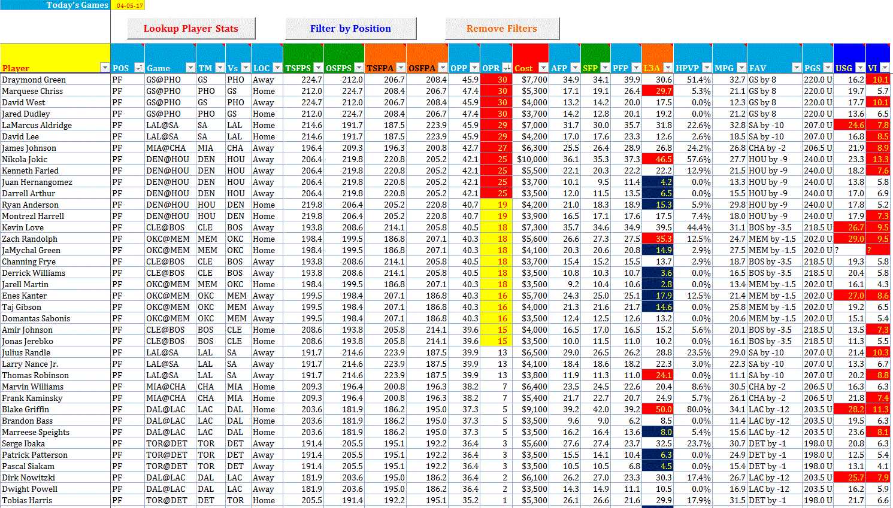This screenshot has height=508, width=893.
Task: Select the 13.3 VI cell
Action: tap(878, 159)
